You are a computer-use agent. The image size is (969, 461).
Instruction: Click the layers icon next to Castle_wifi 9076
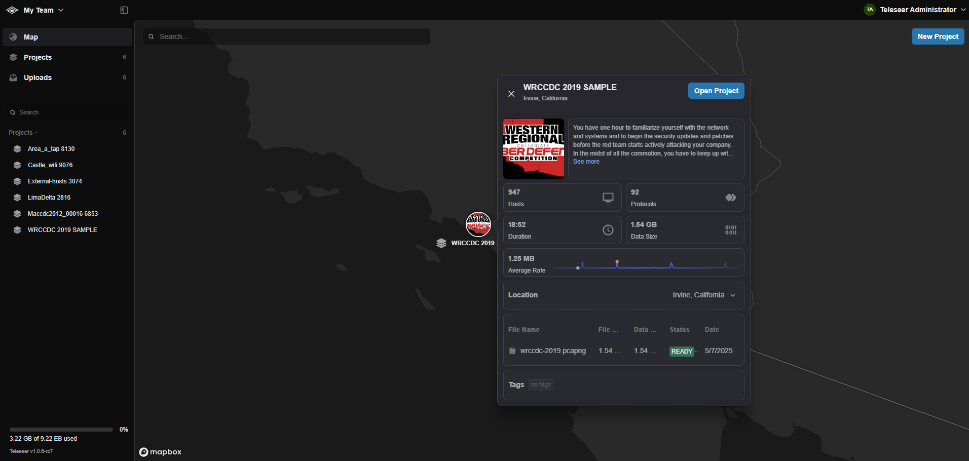pos(17,165)
